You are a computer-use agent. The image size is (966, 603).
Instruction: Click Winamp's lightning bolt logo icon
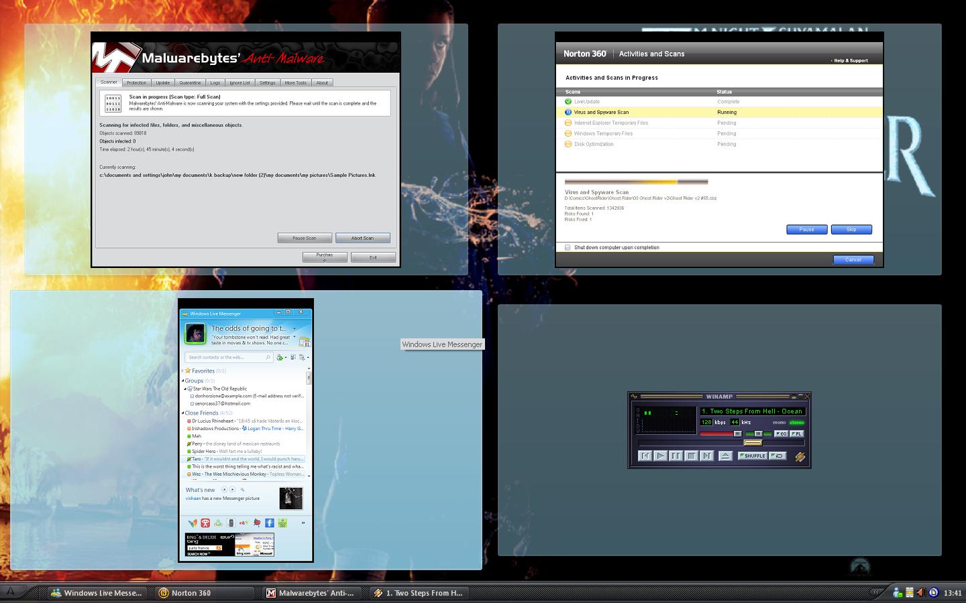[x=800, y=457]
